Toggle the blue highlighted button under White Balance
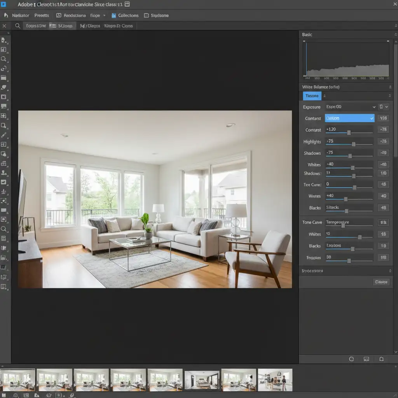 click(312, 96)
